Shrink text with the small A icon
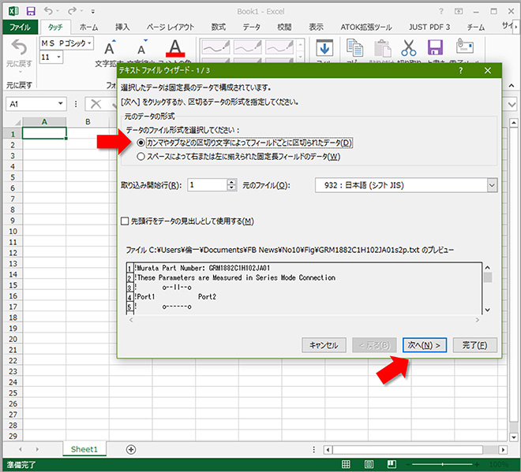This screenshot has height=472, width=521. (142, 47)
